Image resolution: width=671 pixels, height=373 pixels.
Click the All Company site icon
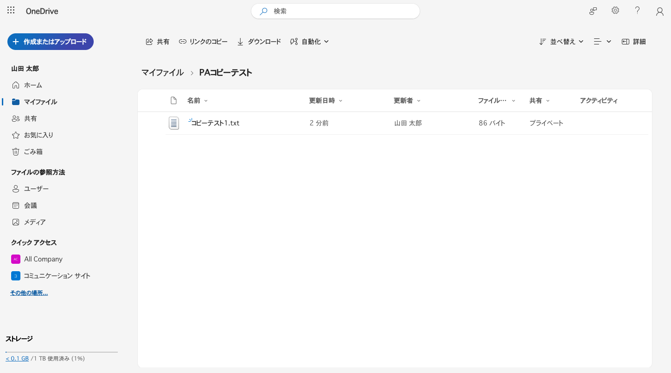[x=16, y=259]
